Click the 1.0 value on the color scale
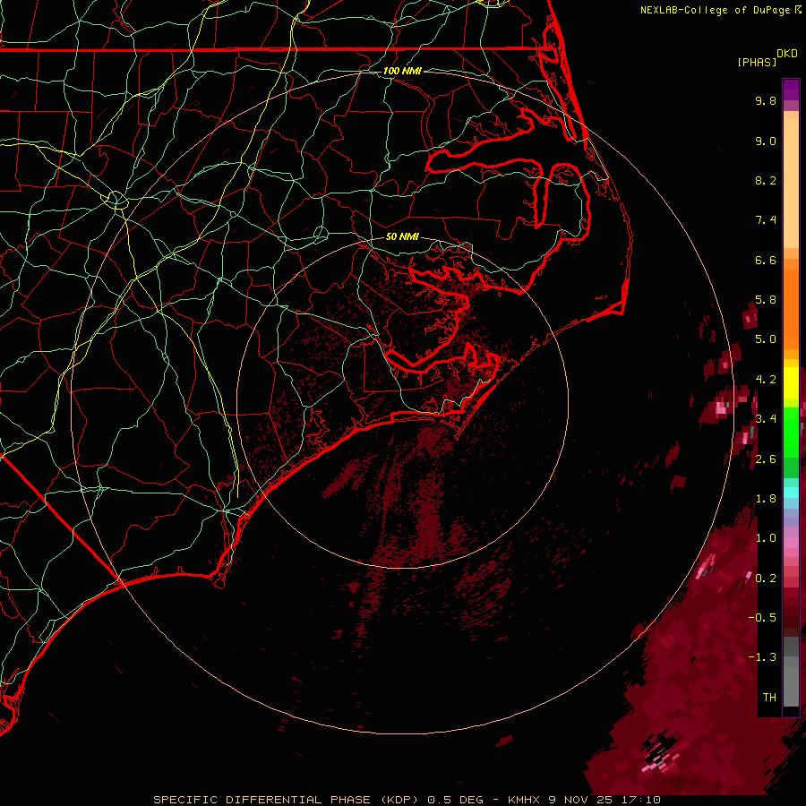Viewport: 806px width, 806px height. tap(766, 538)
